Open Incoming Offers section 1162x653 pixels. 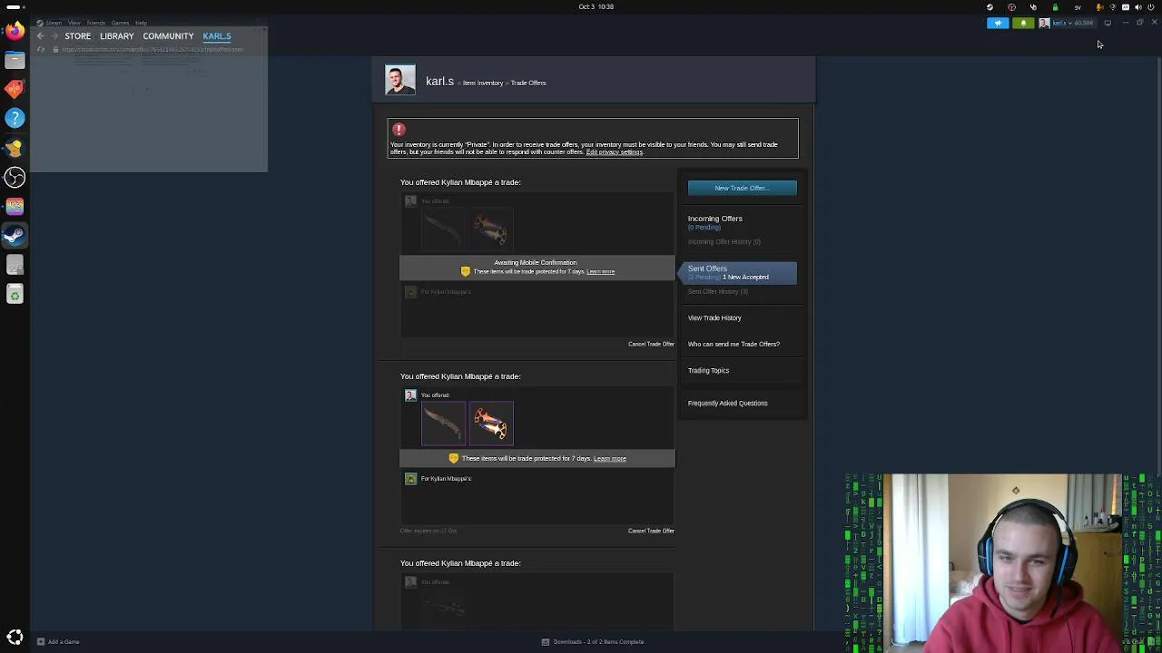(714, 219)
